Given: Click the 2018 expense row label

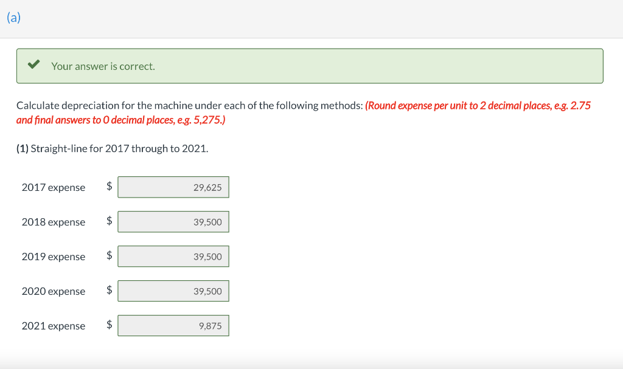Looking at the screenshot, I should pyautogui.click(x=53, y=222).
